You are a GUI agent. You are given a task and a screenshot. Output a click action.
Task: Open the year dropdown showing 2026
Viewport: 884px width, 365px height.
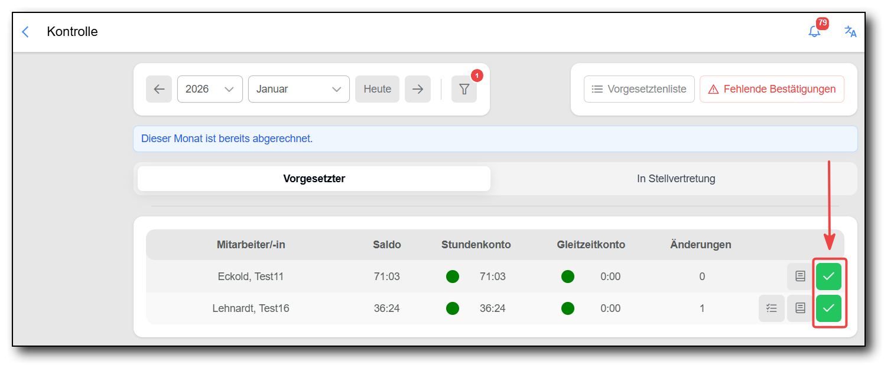click(210, 89)
